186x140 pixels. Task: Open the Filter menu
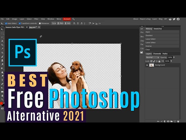tap(36, 19)
